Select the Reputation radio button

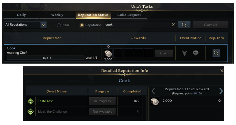click(82, 25)
